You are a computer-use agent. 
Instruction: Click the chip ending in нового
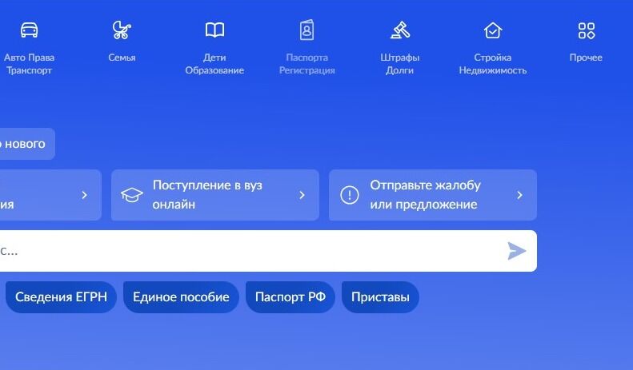26,144
